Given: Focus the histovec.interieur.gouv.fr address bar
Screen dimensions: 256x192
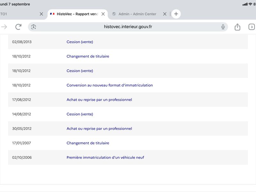Looking at the screenshot, I should tap(128, 27).
